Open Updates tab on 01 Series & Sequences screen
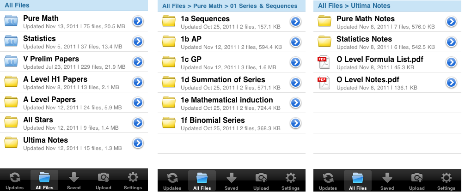Viewport: 465px width, 192px height. click(172, 181)
